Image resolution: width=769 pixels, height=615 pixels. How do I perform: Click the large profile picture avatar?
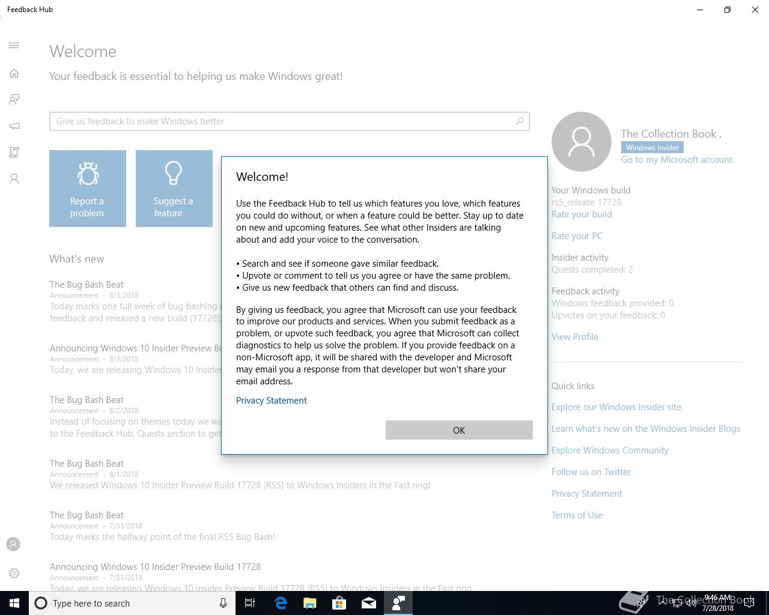[582, 142]
